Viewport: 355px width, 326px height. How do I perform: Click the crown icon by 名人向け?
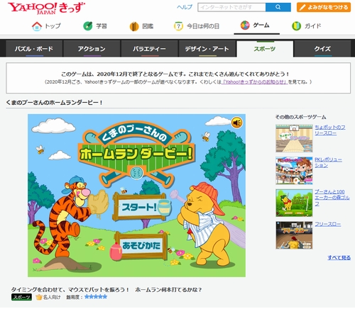coord(38,297)
